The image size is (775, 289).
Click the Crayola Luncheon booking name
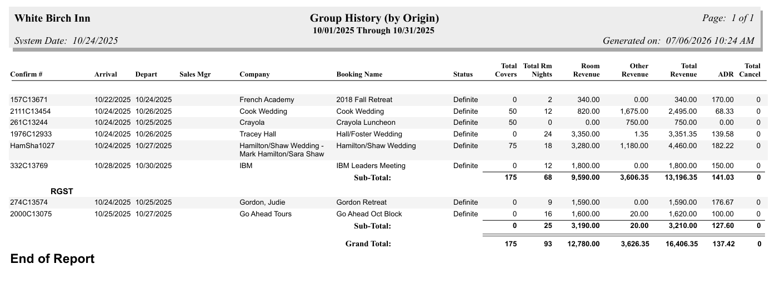(366, 123)
